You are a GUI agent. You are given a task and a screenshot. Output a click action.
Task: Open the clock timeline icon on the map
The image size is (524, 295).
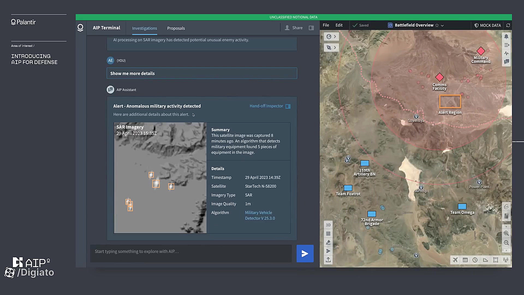pyautogui.click(x=475, y=260)
